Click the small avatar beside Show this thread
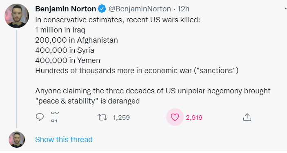This screenshot has height=153, width=287. [17, 140]
